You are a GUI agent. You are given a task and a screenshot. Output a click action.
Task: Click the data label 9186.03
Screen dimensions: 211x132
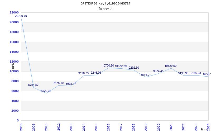click(x=196, y=73)
